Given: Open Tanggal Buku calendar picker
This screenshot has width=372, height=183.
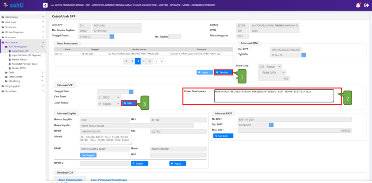Looking at the screenshot, I should point(131,92).
